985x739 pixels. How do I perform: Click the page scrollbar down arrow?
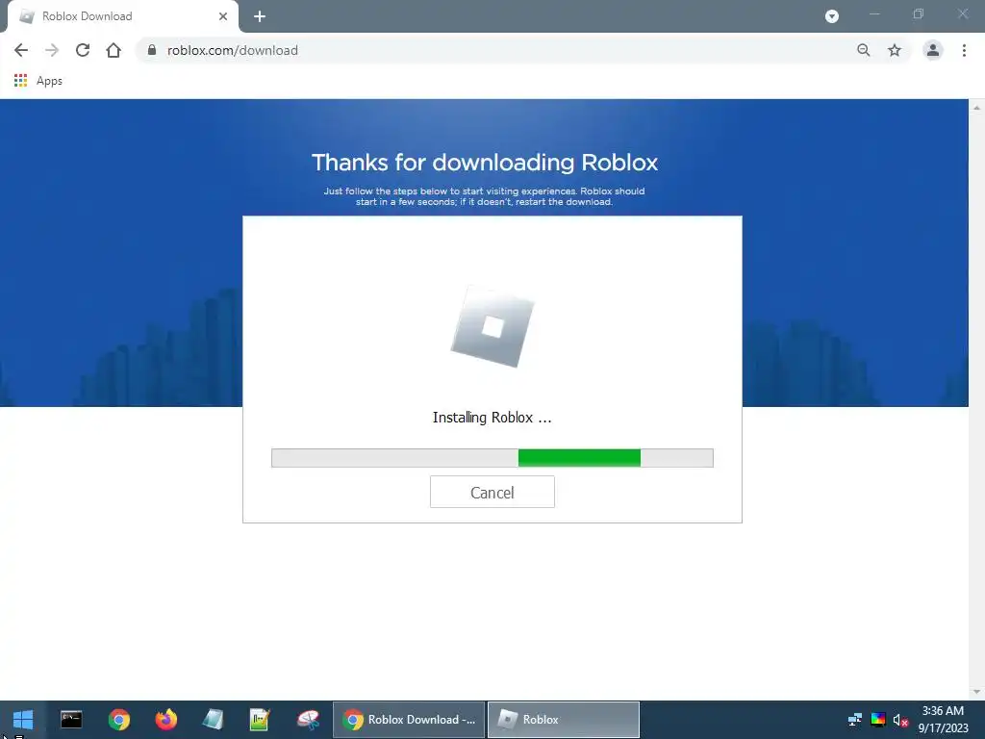(x=977, y=692)
